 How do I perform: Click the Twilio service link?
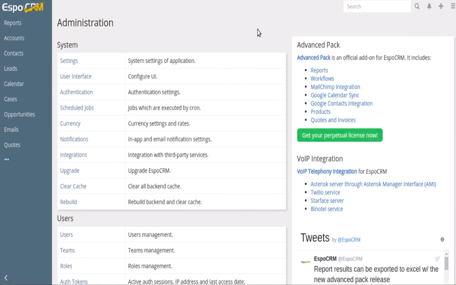coord(325,192)
